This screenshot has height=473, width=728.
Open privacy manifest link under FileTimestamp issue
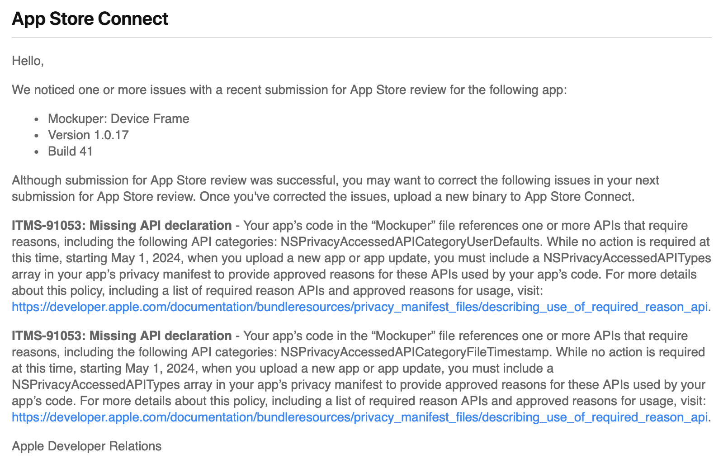coord(359,417)
